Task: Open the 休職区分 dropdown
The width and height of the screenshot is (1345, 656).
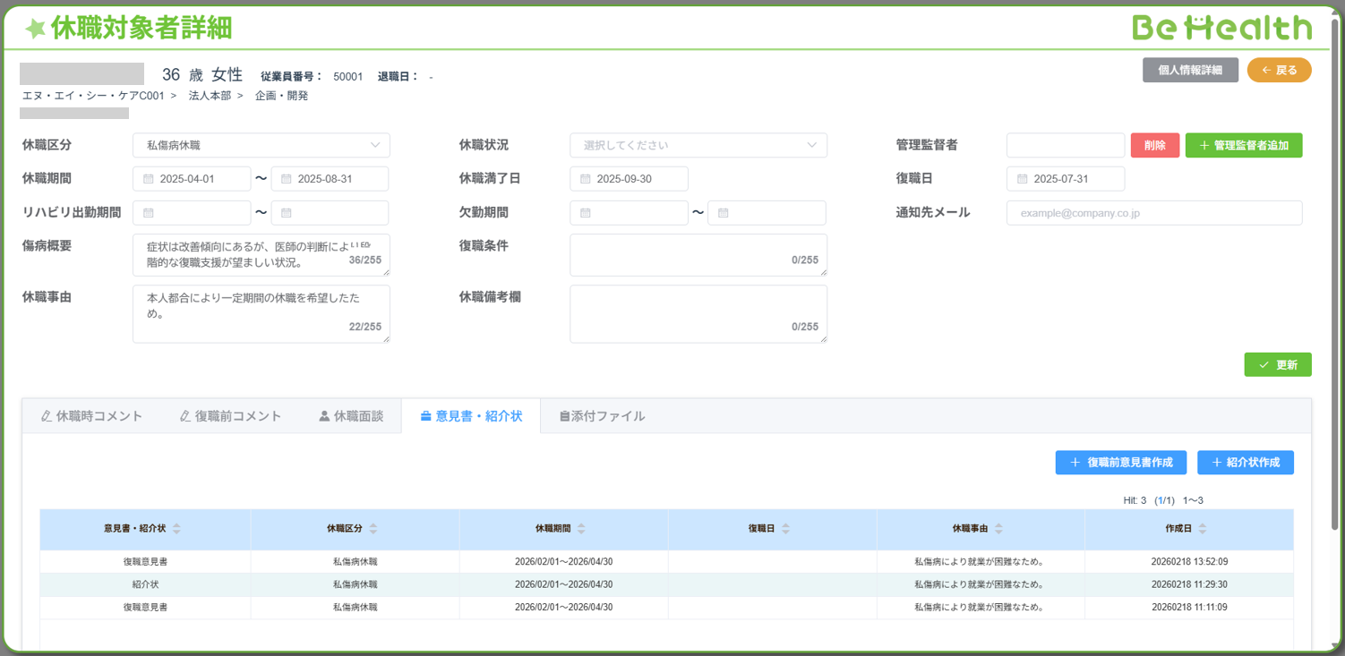Action: [261, 145]
